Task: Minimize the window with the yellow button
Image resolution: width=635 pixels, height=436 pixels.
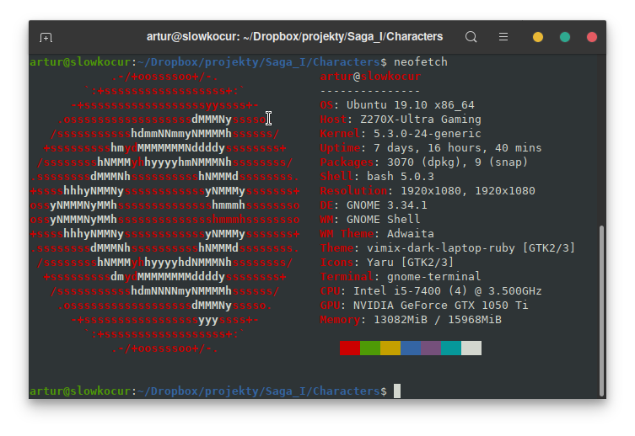Action: pos(538,37)
